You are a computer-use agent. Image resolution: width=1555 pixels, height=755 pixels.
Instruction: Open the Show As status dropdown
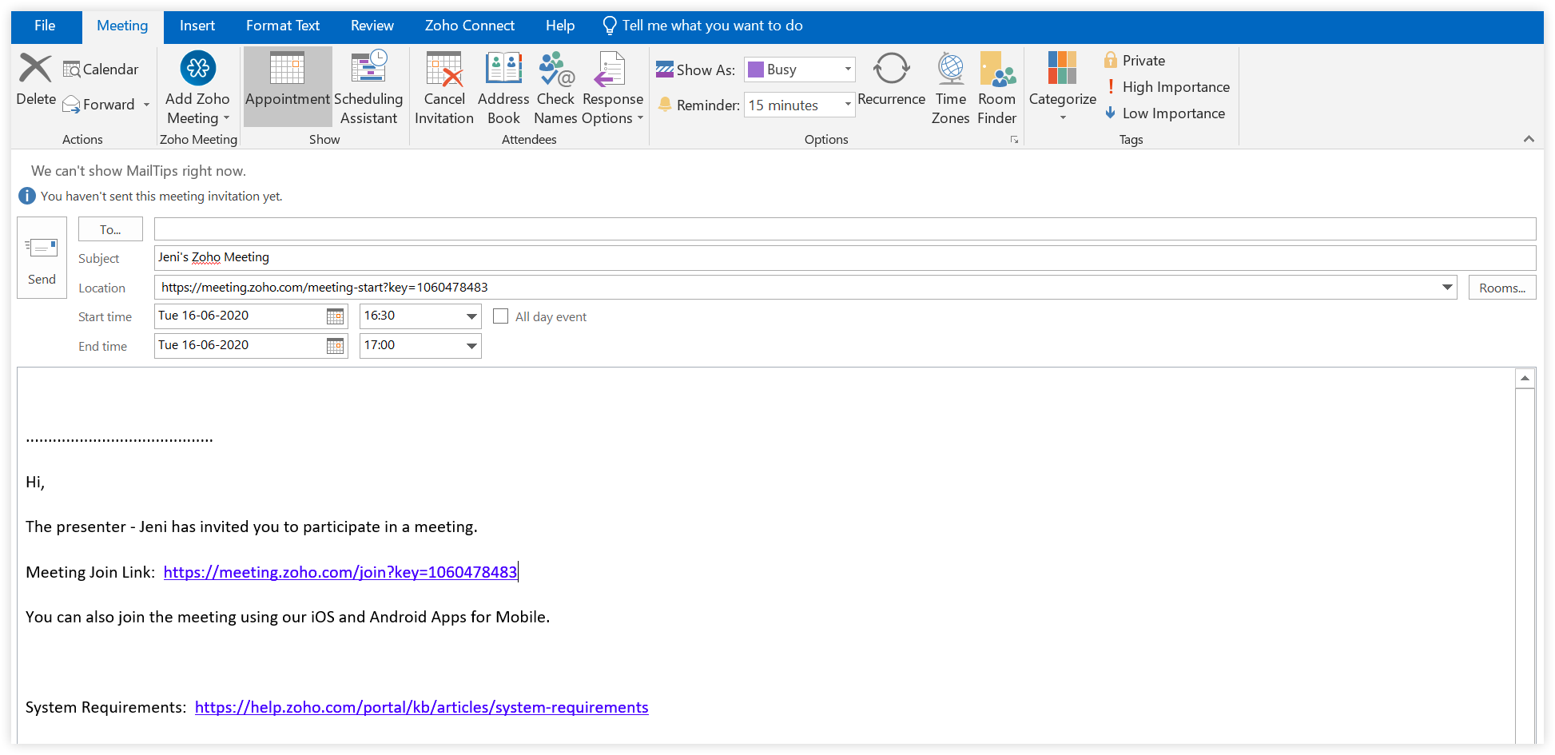tap(848, 70)
